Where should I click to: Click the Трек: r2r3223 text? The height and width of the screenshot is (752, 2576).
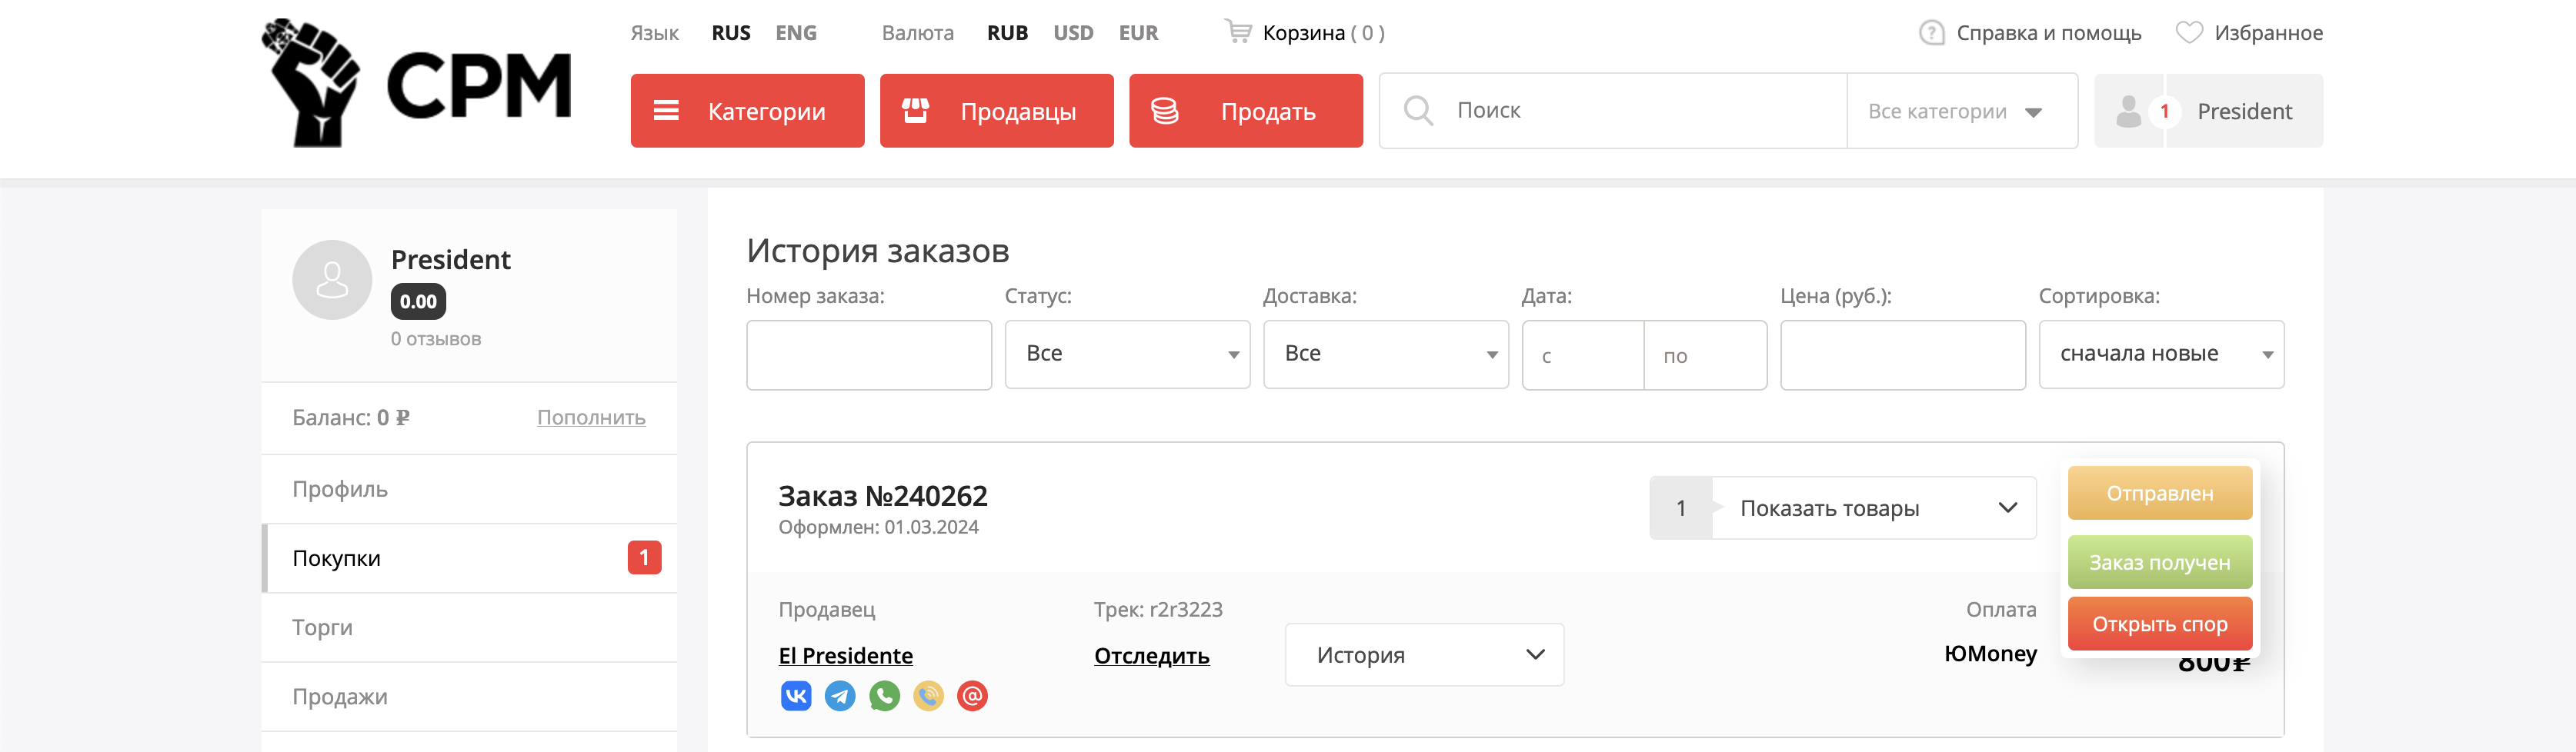tap(1158, 609)
